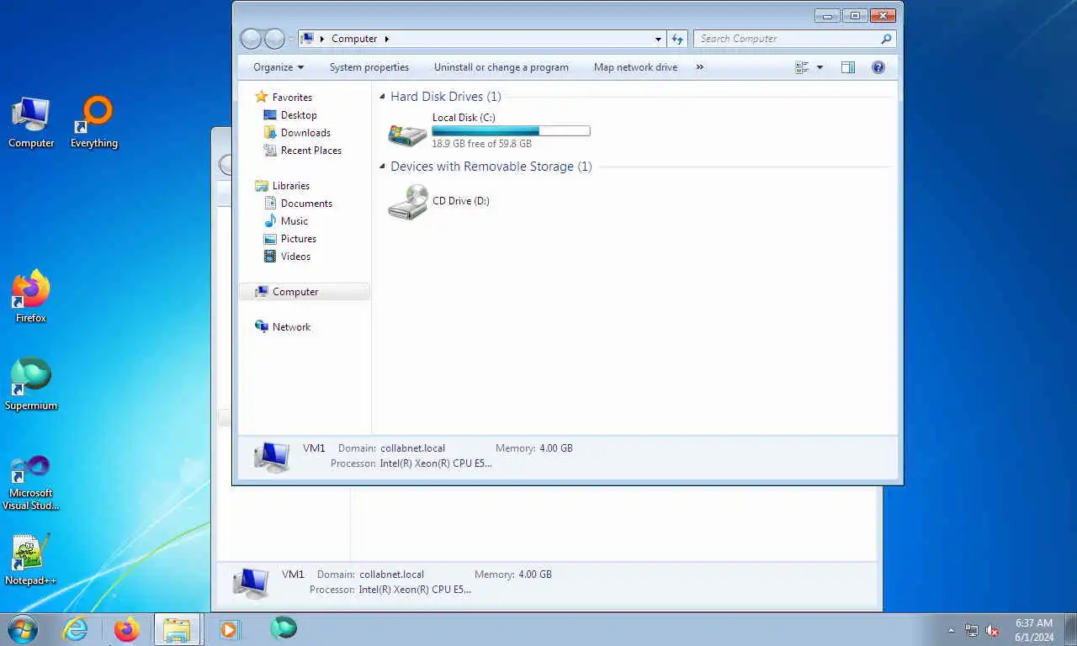The image size is (1077, 646).
Task: Launch Firefox from the desktop shortcut
Action: click(31, 297)
